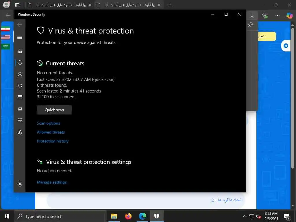This screenshot has width=296, height=222.
Task: Open Edge Settings and more ellipsis menu
Action: coord(277,16)
